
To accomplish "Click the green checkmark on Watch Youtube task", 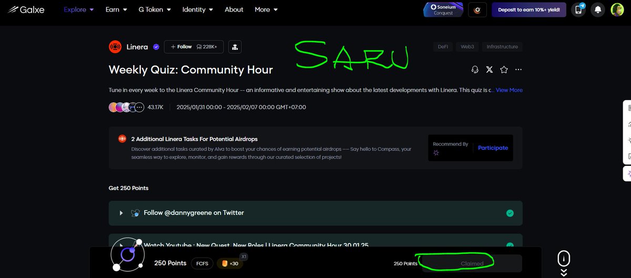I will (510, 245).
